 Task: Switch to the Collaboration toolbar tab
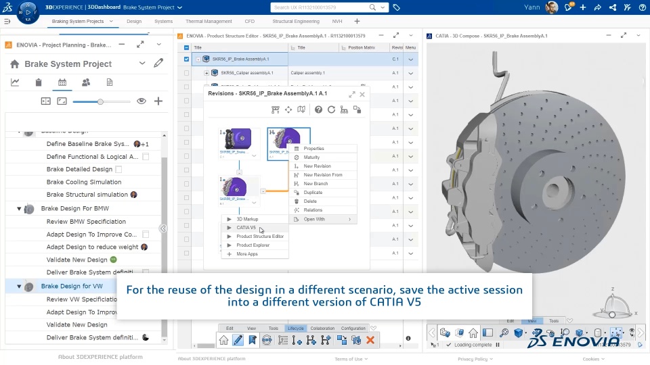(x=322, y=328)
